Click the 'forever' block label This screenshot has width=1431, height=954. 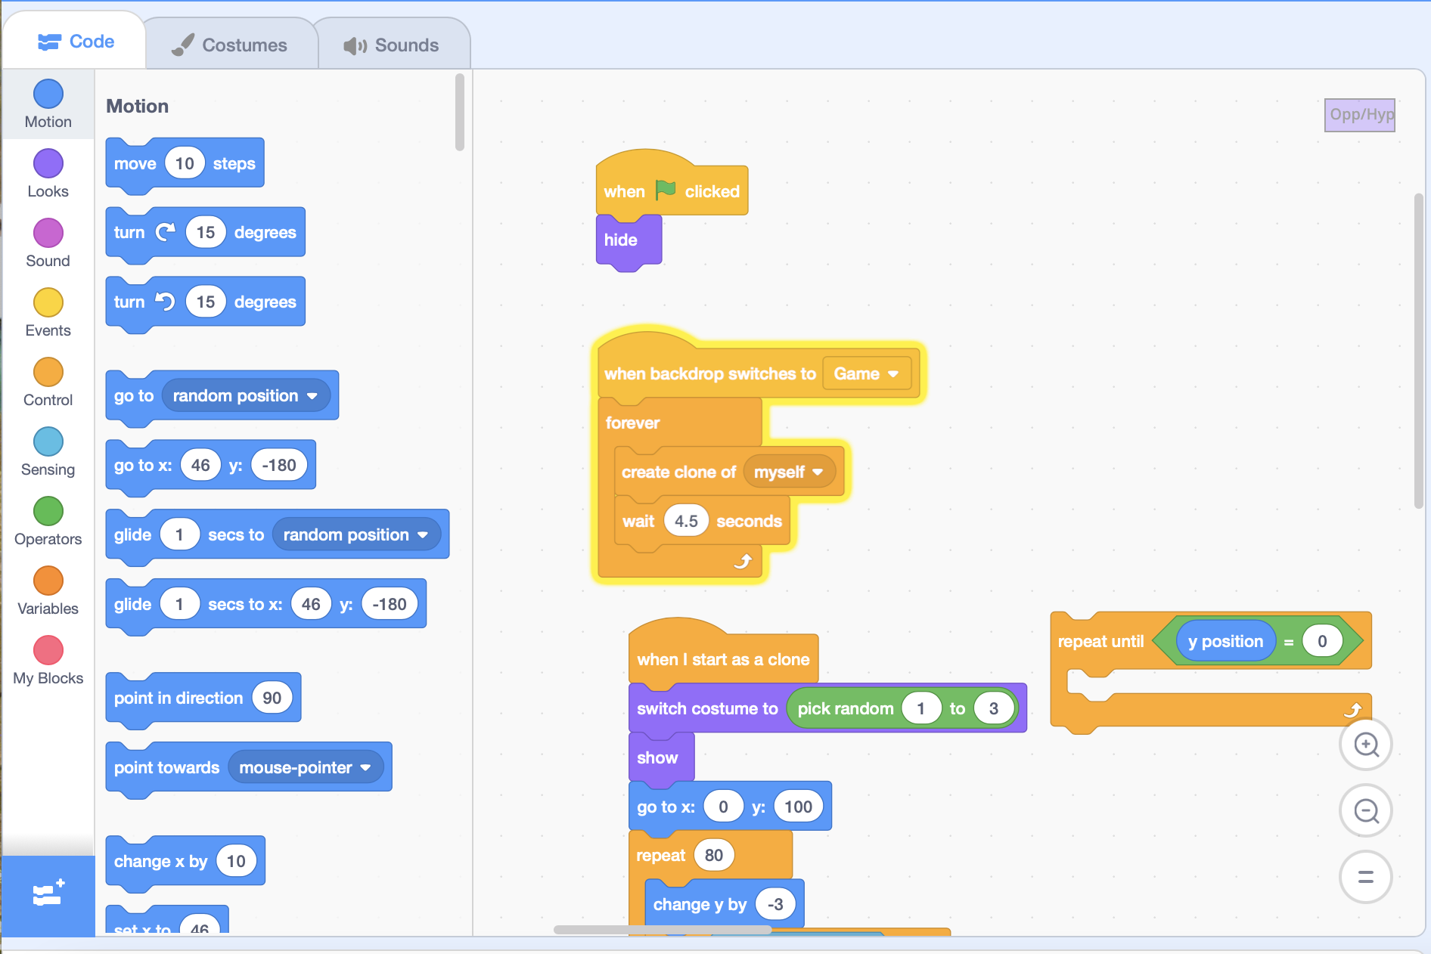coord(632,423)
